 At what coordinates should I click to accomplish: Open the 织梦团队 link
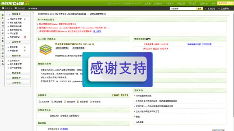pyautogui.click(x=64, y=129)
